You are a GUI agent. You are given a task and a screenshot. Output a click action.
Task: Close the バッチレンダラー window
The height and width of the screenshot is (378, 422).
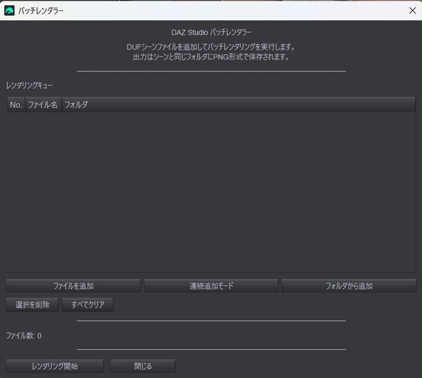pos(412,10)
